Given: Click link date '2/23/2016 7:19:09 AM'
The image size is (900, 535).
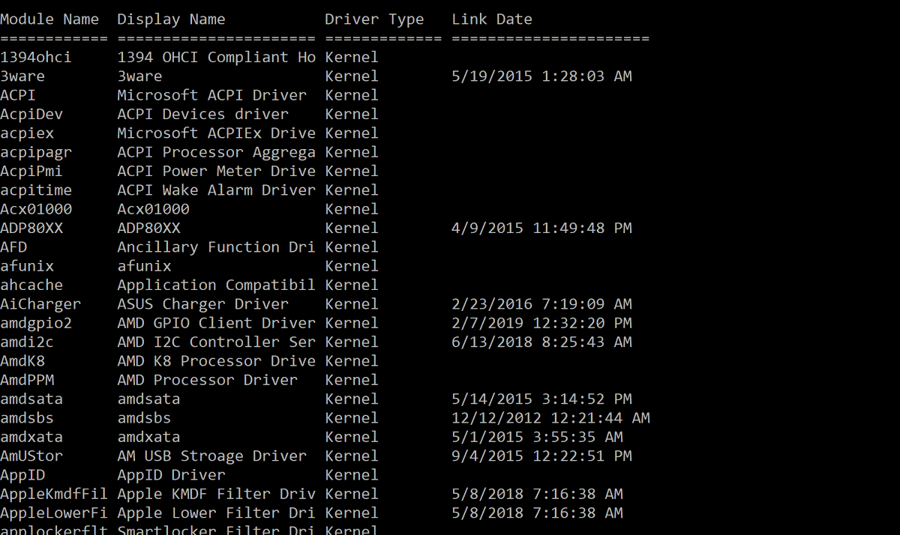Looking at the screenshot, I should (541, 304).
